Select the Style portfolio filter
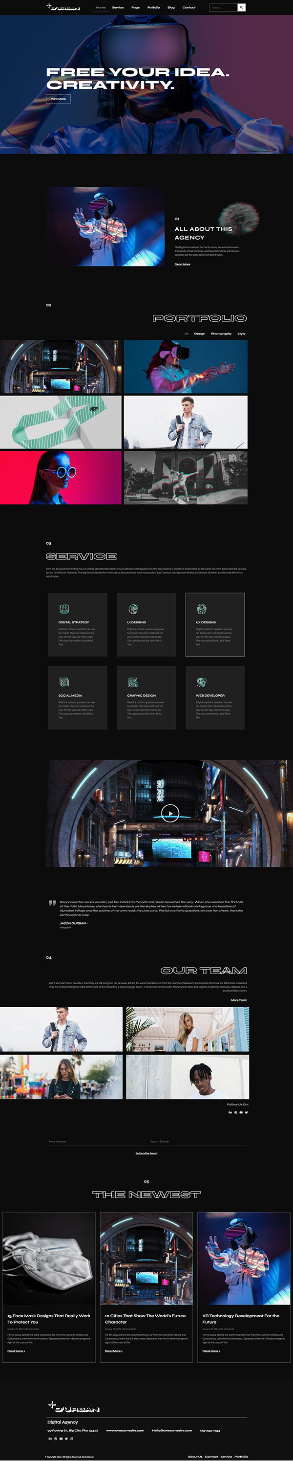The height and width of the screenshot is (1461, 293). click(x=241, y=333)
